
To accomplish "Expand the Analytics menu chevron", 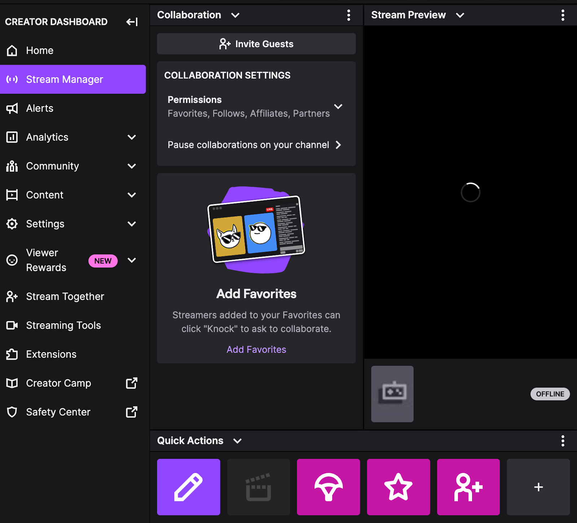I will click(x=132, y=137).
